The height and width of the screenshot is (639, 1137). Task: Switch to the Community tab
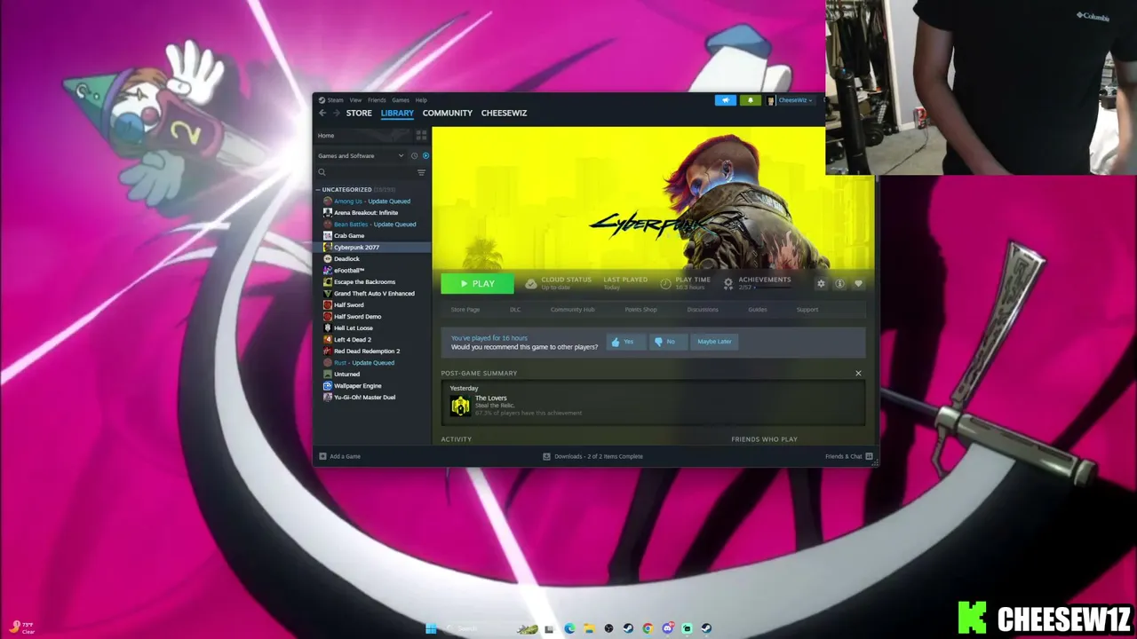pyautogui.click(x=448, y=113)
